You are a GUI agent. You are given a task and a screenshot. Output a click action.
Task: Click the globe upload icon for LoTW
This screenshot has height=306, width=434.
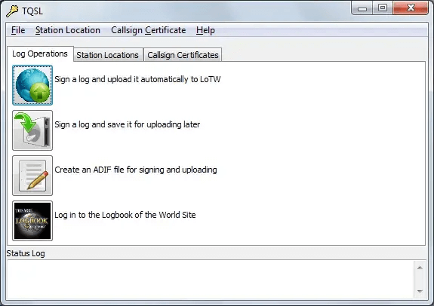32,85
